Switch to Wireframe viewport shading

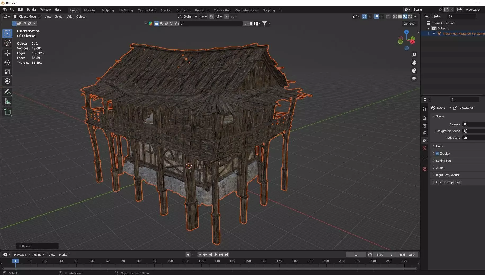(x=395, y=16)
